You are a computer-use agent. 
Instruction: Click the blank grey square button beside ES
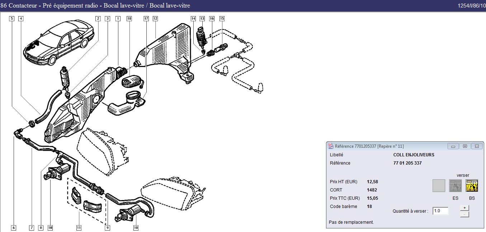point(439,186)
